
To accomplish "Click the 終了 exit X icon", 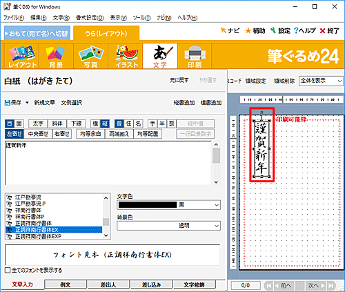I will pos(323,30).
